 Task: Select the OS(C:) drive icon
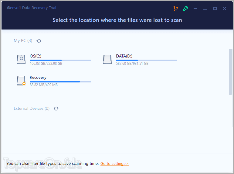click(x=21, y=59)
